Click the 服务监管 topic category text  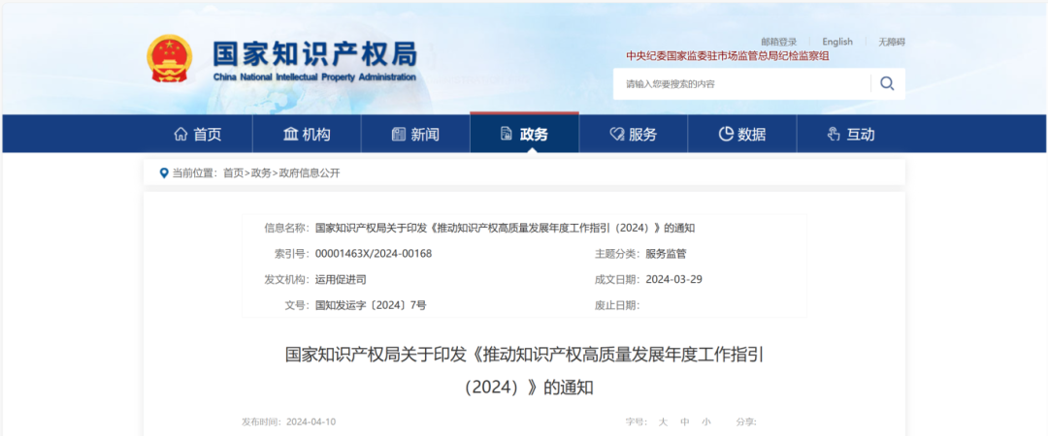tap(667, 254)
